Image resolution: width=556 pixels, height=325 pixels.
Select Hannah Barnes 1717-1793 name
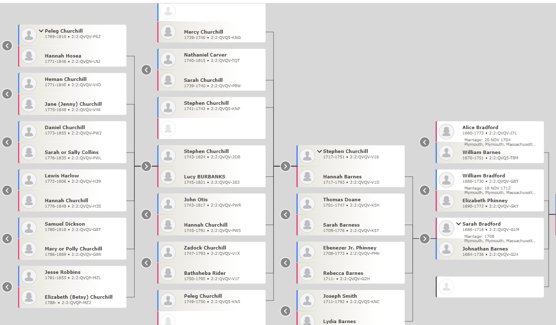click(342, 176)
